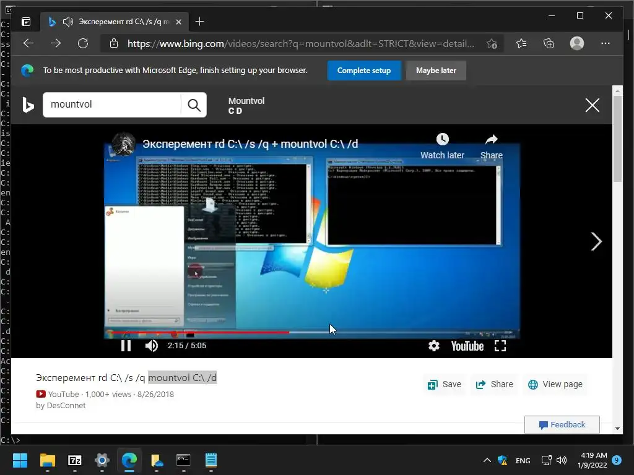This screenshot has width=634, height=475.
Task: Close the Эксперемент rd browser tab
Action: (x=178, y=22)
